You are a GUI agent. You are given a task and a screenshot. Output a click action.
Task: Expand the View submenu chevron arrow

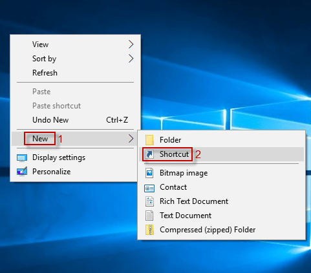pyautogui.click(x=131, y=45)
